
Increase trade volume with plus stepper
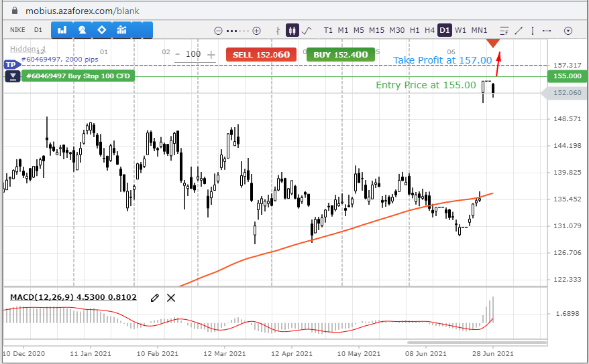tap(211, 55)
